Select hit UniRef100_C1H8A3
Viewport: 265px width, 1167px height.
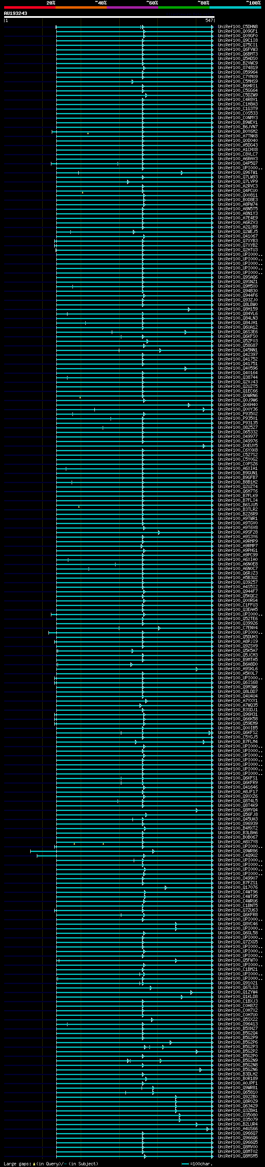(238, 104)
